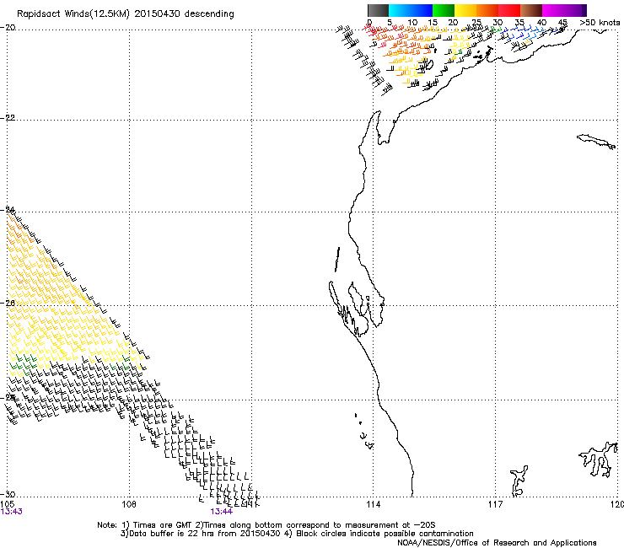Click the 13:44 time label
Screen dimensions: 624x548
pos(221,512)
